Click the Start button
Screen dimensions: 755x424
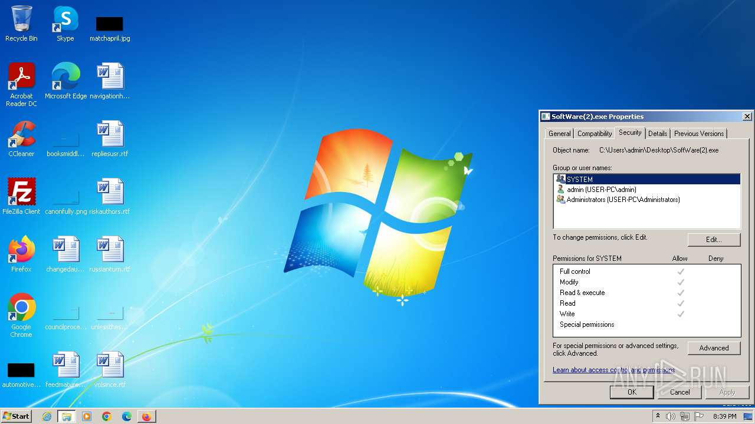pos(17,416)
